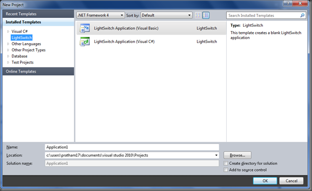312x191 pixels.
Task: Select Test Projects in the tree
Action: pos(22,63)
